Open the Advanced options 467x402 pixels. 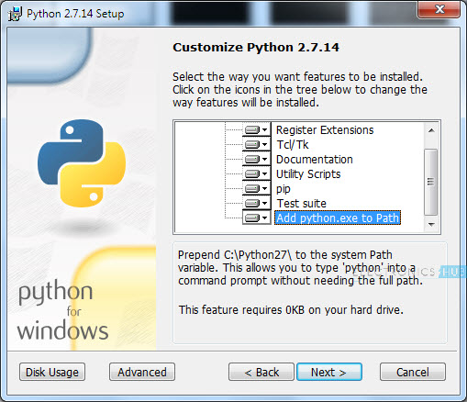coord(142,372)
